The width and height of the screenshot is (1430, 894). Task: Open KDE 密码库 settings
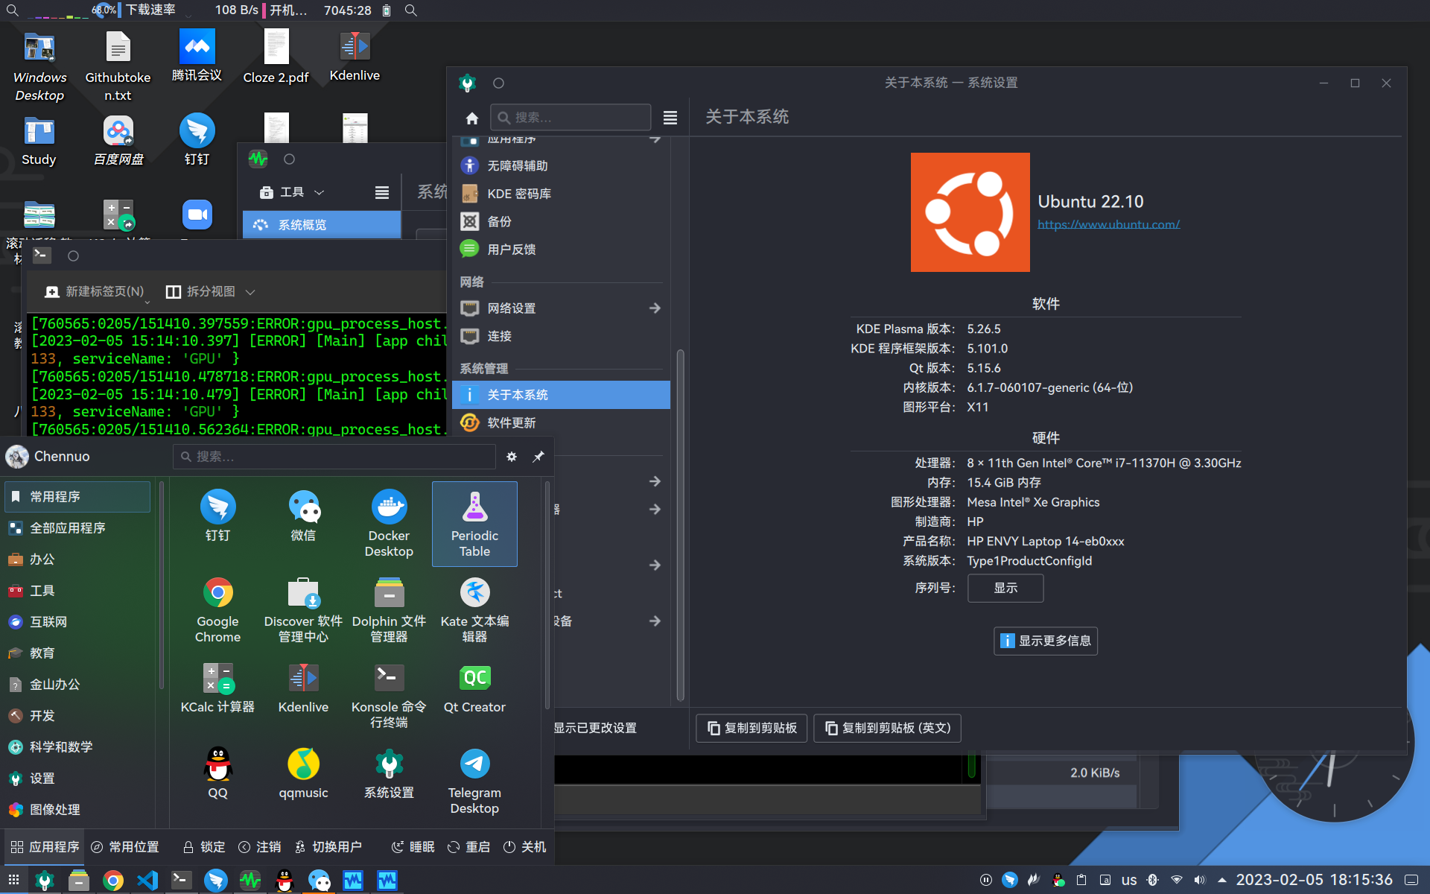[561, 194]
